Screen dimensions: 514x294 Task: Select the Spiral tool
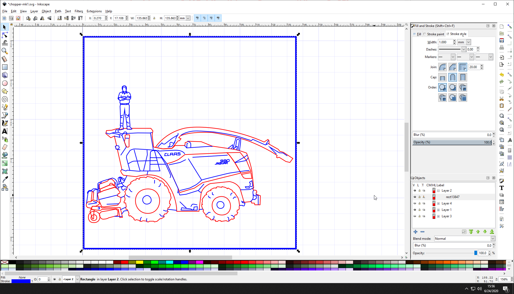coord(5,99)
